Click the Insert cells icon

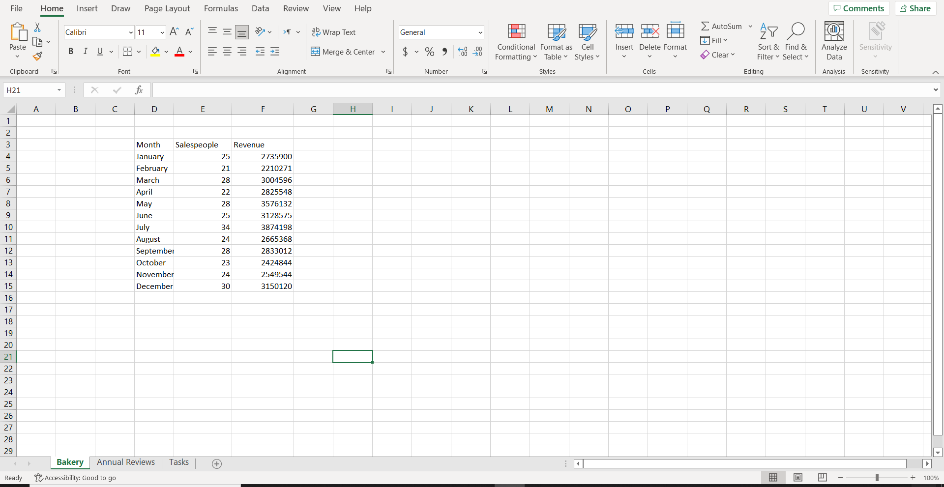(624, 31)
